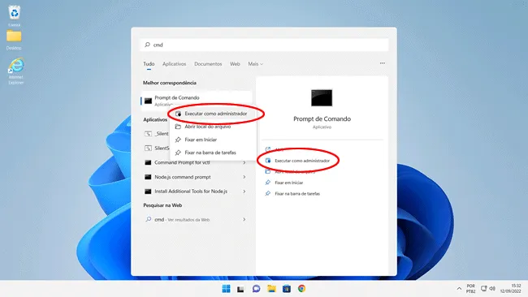Switch to the Tudo tab
528x297 pixels.
click(x=149, y=64)
